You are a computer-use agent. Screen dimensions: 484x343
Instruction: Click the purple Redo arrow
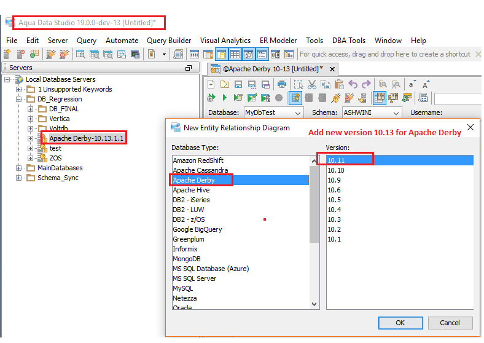pyautogui.click(x=366, y=84)
